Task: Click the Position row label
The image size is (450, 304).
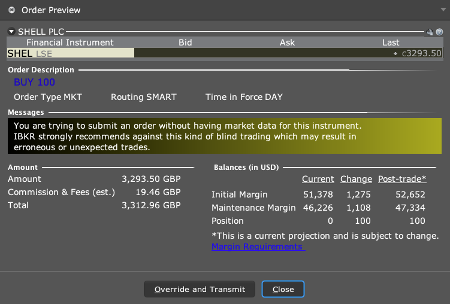Action: point(228,221)
